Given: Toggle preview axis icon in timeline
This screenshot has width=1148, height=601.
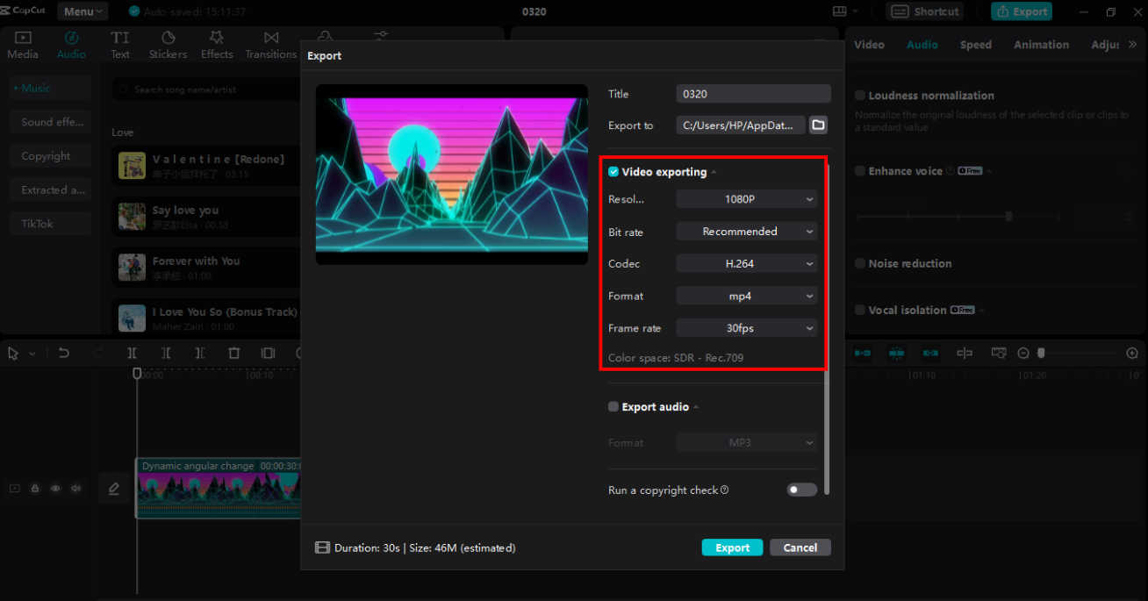Looking at the screenshot, I should (x=965, y=353).
